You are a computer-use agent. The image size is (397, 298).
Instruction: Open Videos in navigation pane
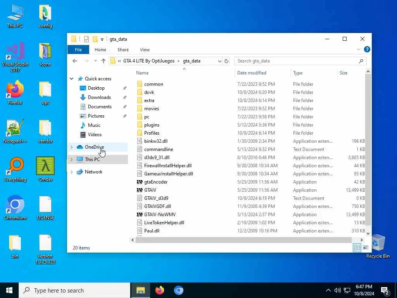coord(95,135)
